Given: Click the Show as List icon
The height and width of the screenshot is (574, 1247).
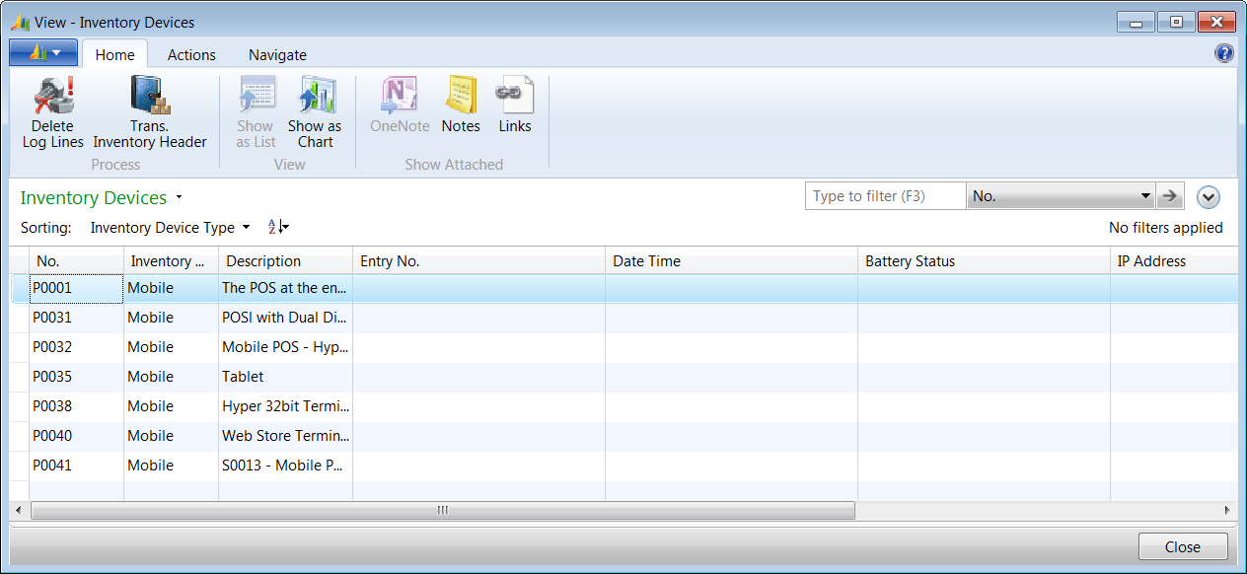Looking at the screenshot, I should [x=256, y=96].
